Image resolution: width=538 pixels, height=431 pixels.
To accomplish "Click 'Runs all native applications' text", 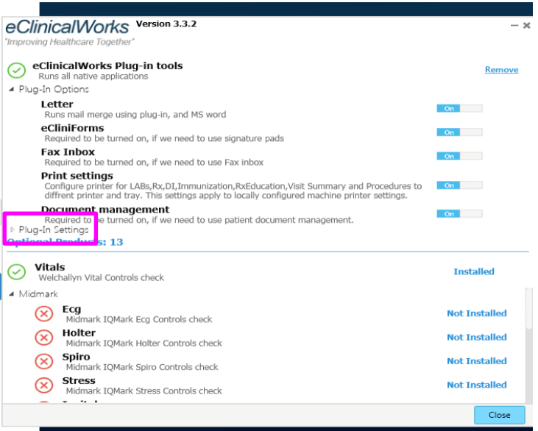I will pyautogui.click(x=93, y=76).
